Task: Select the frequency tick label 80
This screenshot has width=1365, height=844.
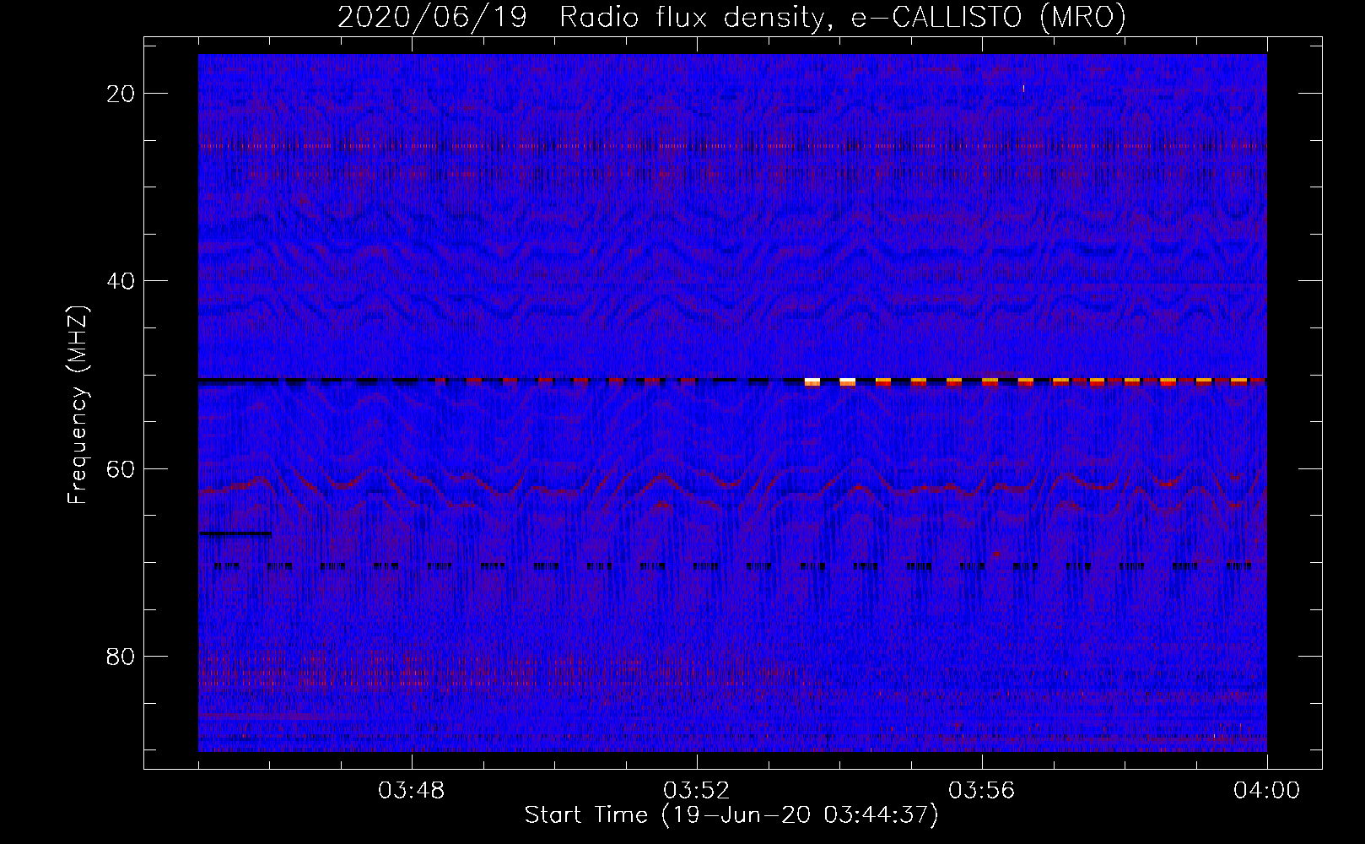Action: pos(121,656)
